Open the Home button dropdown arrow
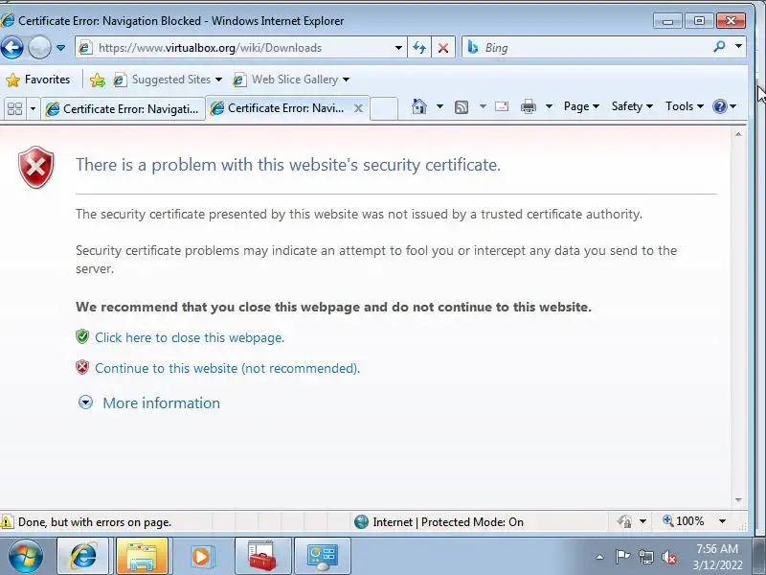 [x=439, y=106]
